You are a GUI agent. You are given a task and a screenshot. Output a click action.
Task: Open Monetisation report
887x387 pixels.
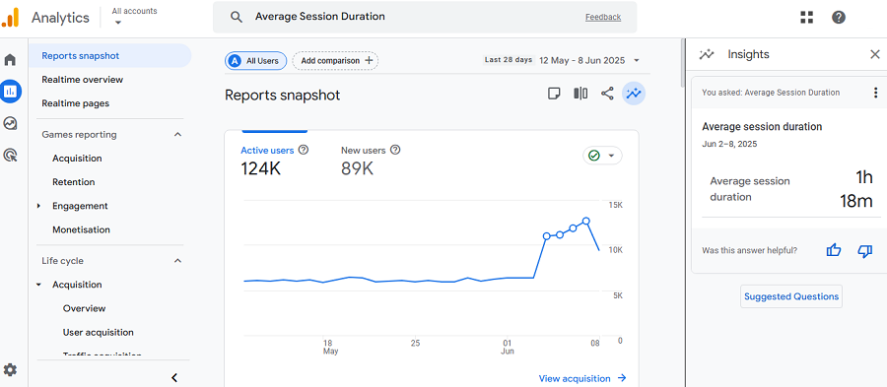pos(82,230)
